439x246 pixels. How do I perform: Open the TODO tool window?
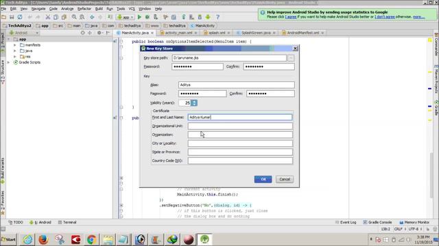(16, 222)
